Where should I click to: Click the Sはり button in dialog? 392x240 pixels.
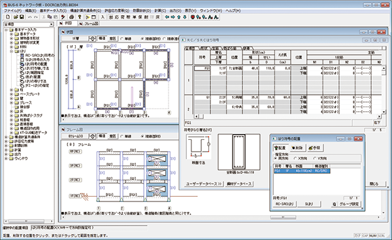309,204
